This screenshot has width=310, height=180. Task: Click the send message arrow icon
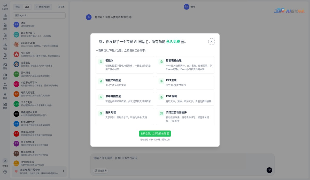pyautogui.click(x=269, y=170)
